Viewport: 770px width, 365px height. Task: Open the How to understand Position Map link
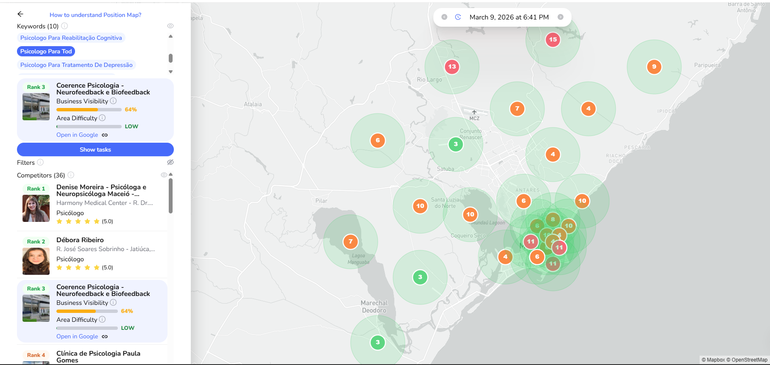95,15
